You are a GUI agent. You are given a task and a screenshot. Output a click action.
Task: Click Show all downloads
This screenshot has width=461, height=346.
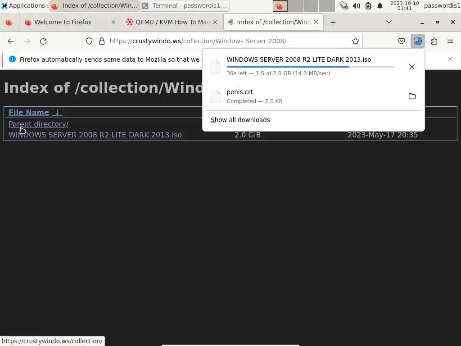pyautogui.click(x=240, y=120)
